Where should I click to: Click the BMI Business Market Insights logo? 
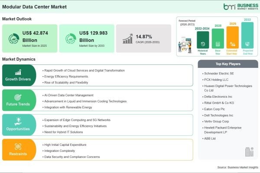pos(241,6)
